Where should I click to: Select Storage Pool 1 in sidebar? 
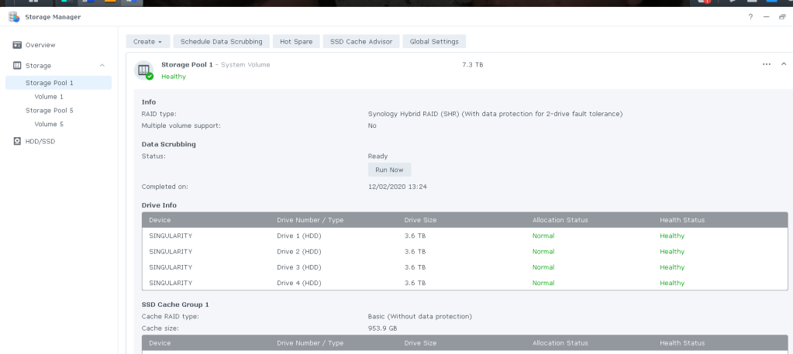(59, 83)
